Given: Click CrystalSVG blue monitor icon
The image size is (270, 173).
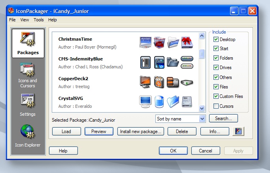Looking at the screenshot, I should tap(145, 102).
